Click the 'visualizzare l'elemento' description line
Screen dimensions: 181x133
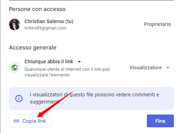point(47,75)
